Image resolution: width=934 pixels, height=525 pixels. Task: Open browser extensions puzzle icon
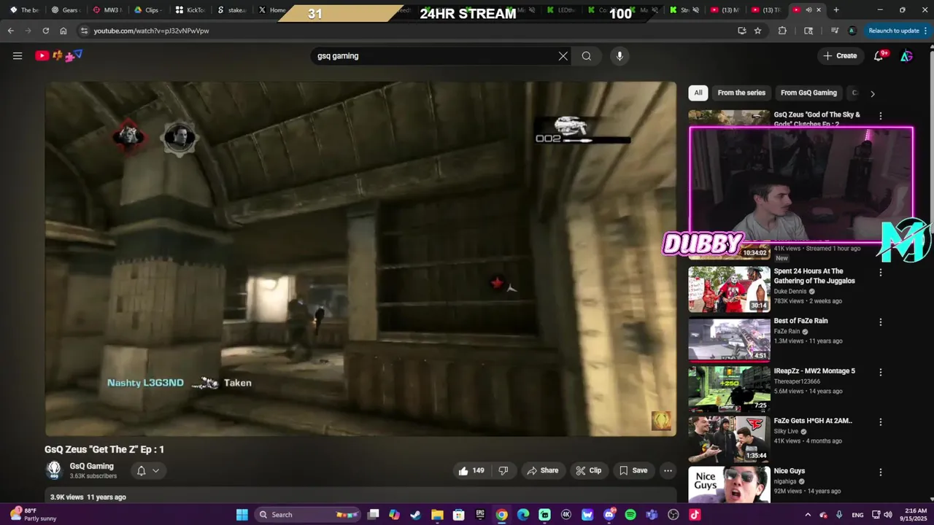point(782,31)
